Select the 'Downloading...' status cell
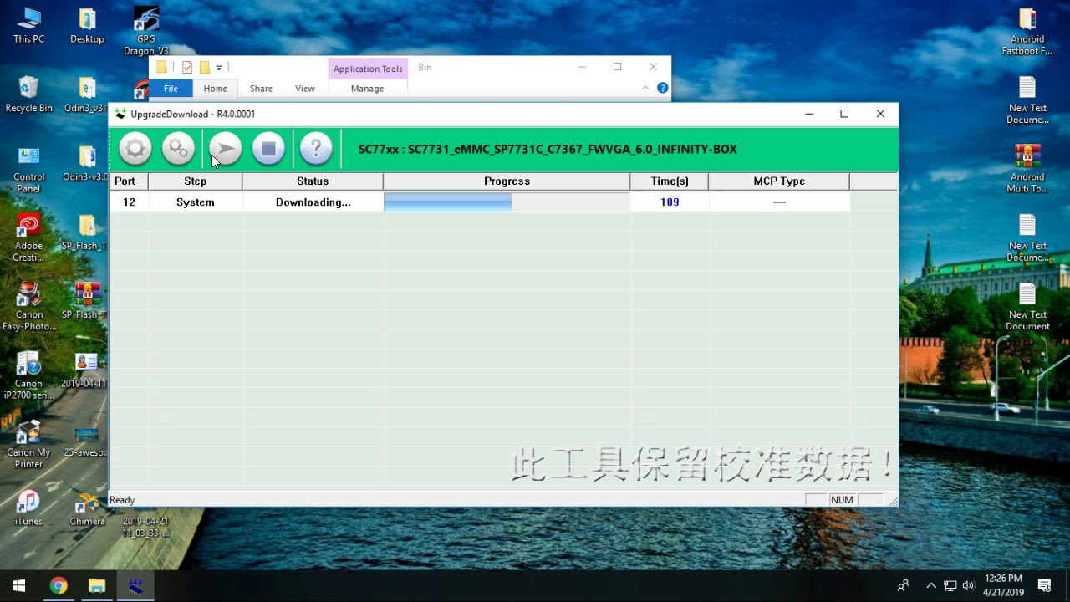Screen dimensions: 1070x602 tap(313, 202)
